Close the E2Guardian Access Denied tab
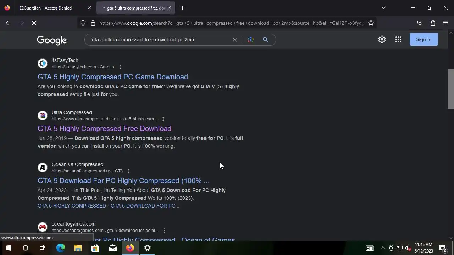This screenshot has width=454, height=255. coord(89,8)
